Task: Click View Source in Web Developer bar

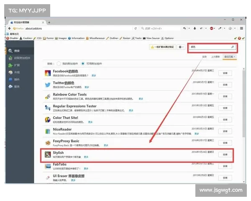Action: point(151,38)
